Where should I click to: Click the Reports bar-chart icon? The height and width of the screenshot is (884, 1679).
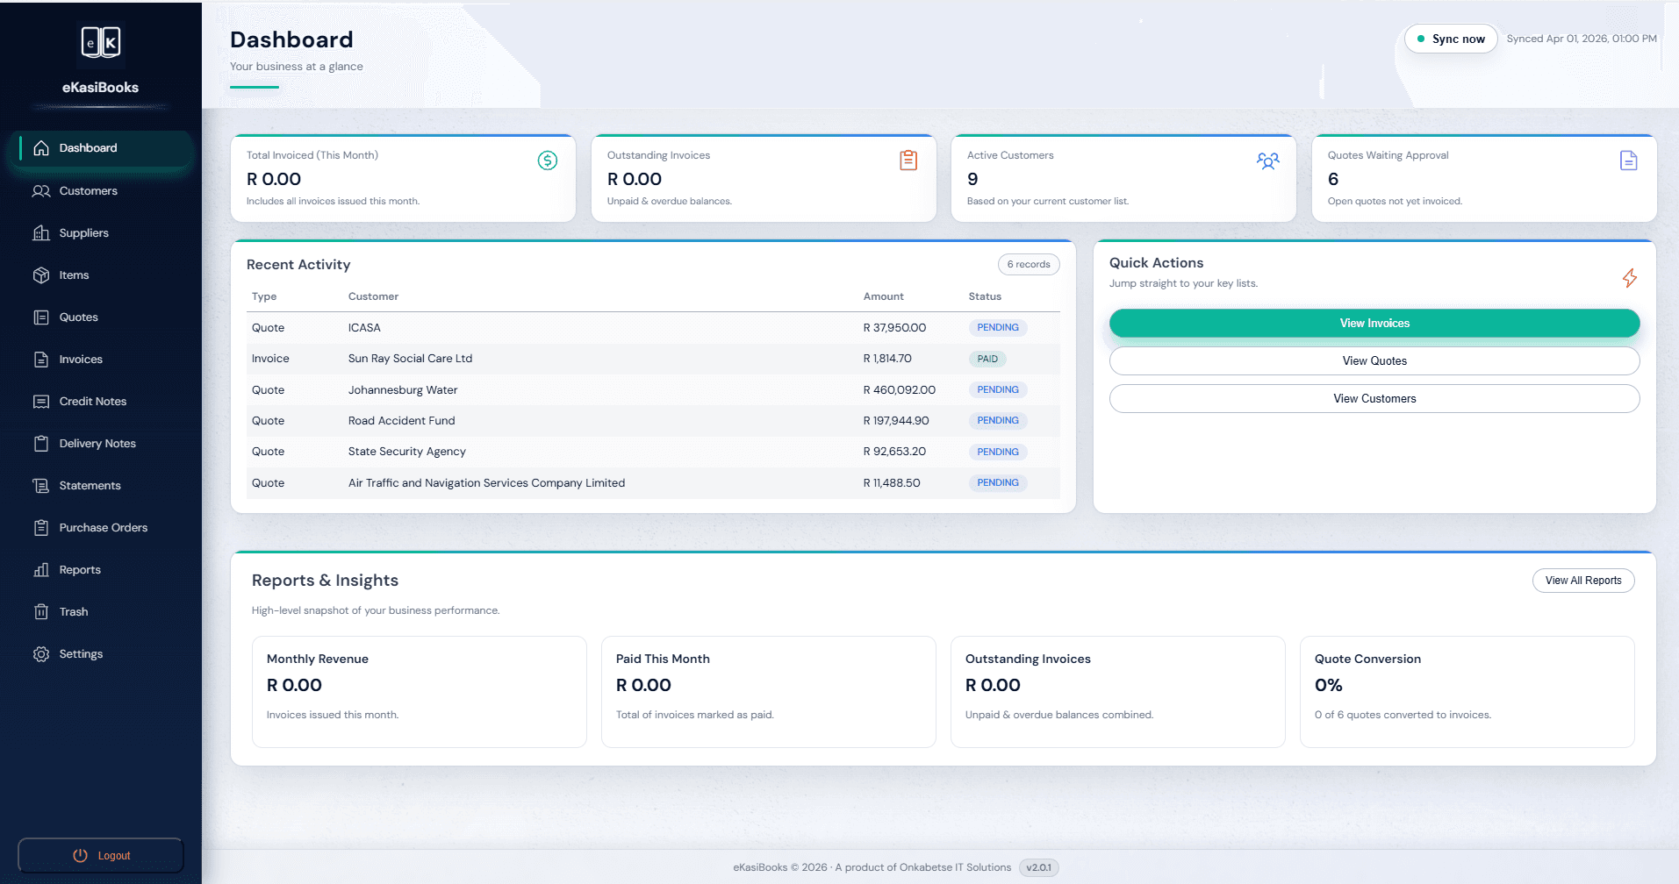(41, 569)
